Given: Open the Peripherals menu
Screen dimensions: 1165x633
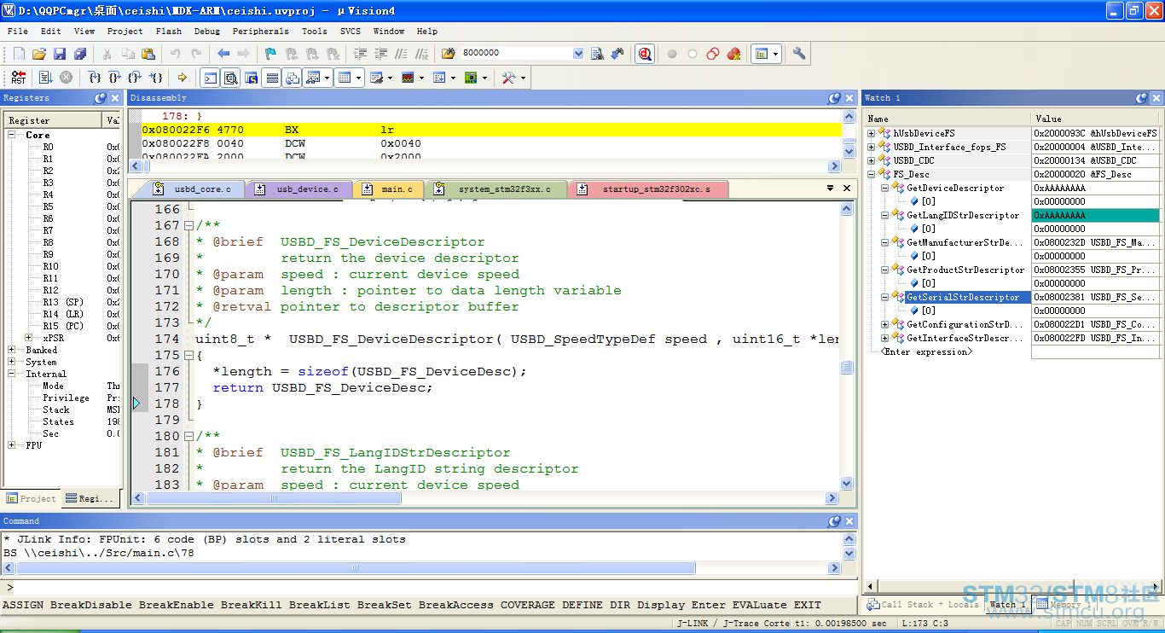Looking at the screenshot, I should coord(260,31).
